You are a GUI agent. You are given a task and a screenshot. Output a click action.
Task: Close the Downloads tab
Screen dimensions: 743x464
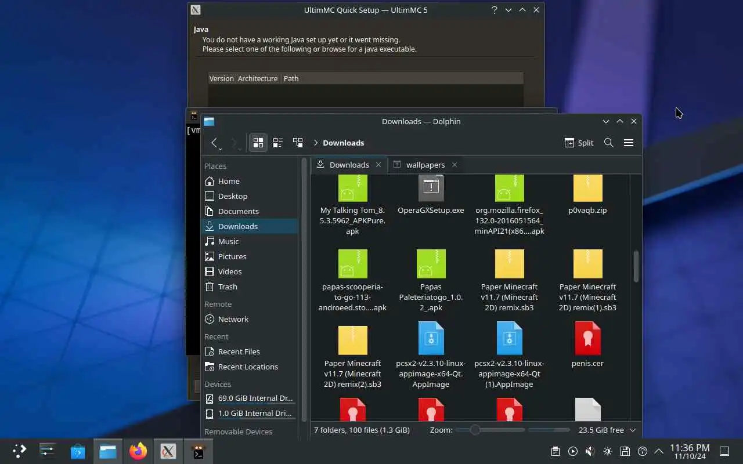point(378,165)
